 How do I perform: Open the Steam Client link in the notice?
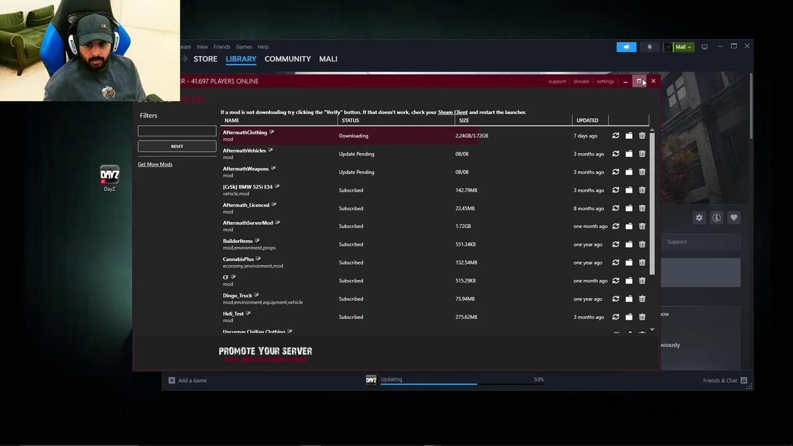pyautogui.click(x=453, y=112)
